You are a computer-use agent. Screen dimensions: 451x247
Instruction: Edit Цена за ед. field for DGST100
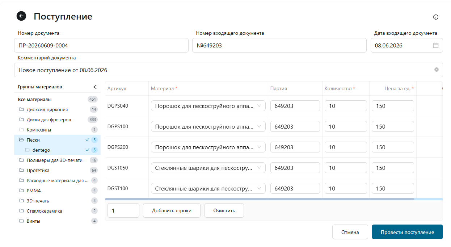coord(393,188)
